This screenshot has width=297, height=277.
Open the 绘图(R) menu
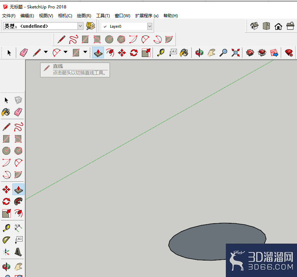[84, 16]
